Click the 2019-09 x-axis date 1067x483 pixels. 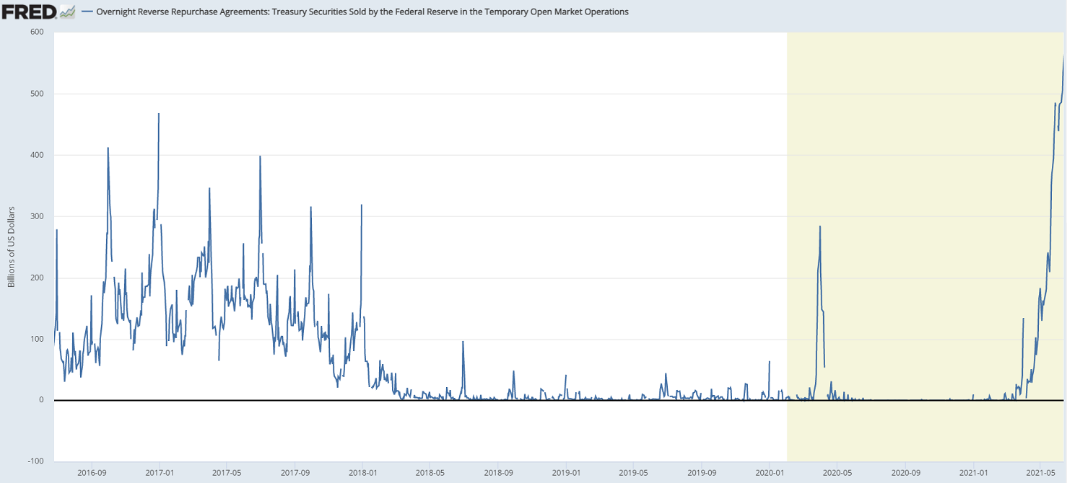(700, 472)
